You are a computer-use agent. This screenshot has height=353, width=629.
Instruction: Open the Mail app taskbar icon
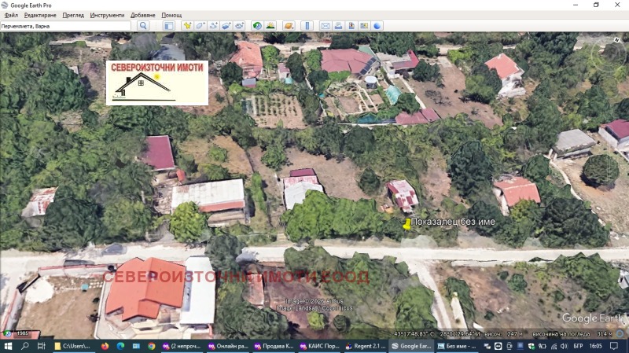[136, 346]
